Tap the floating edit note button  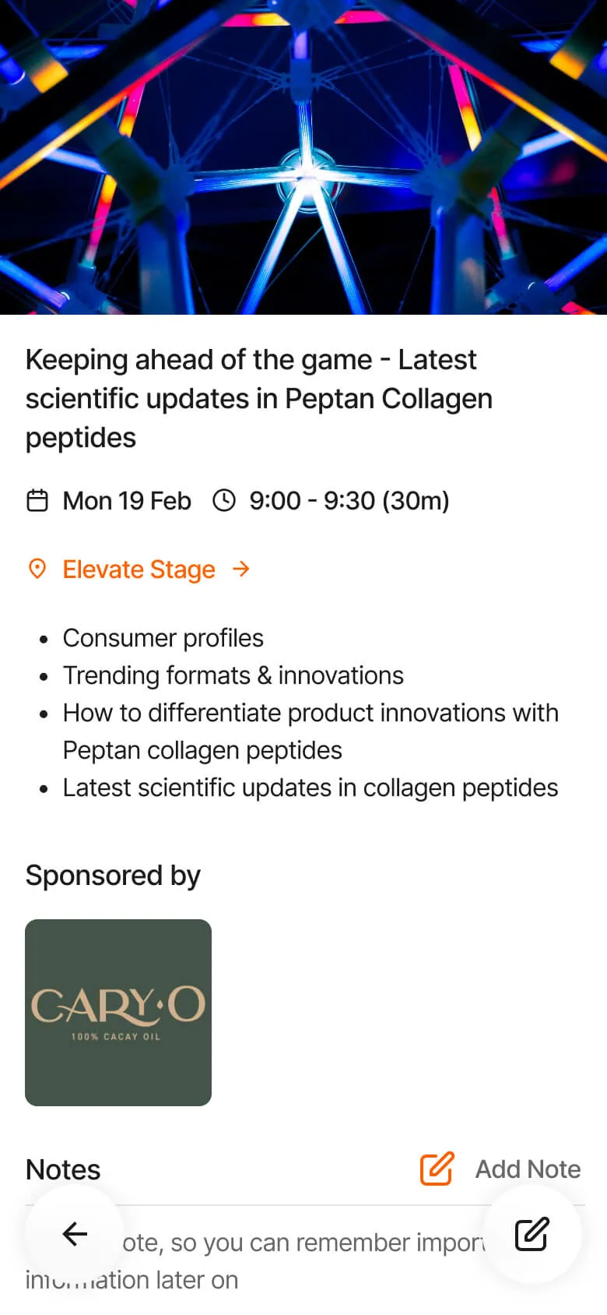[x=532, y=1234]
